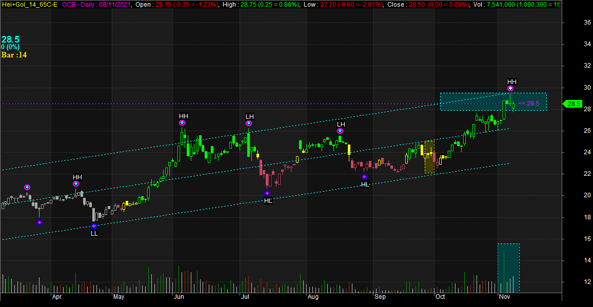Click the Jun label on time axis
Viewport: 593px width, 307px height.
click(179, 297)
